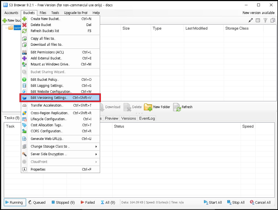Click the Download toolbar button
The image size is (278, 210).
111,107
